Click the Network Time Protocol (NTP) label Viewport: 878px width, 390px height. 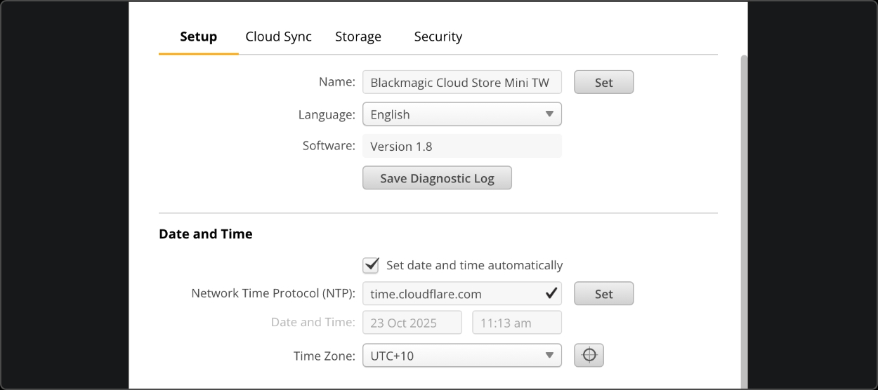tap(273, 293)
